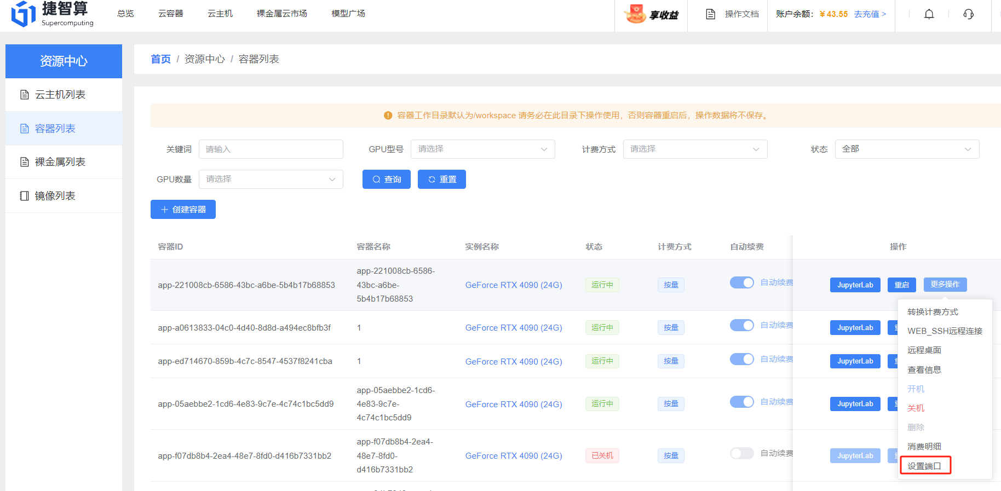Open the GPU型号 dropdown

tap(483, 149)
